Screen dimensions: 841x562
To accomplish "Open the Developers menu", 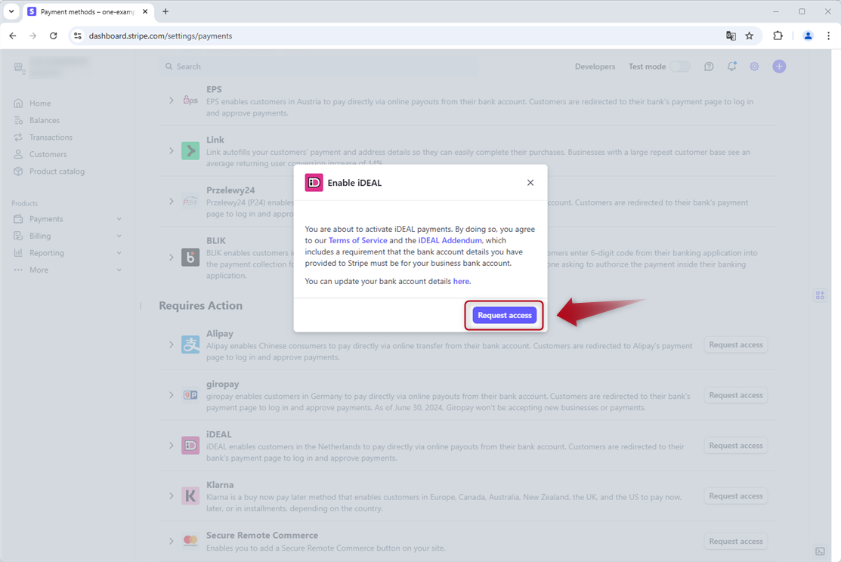I will pos(595,66).
